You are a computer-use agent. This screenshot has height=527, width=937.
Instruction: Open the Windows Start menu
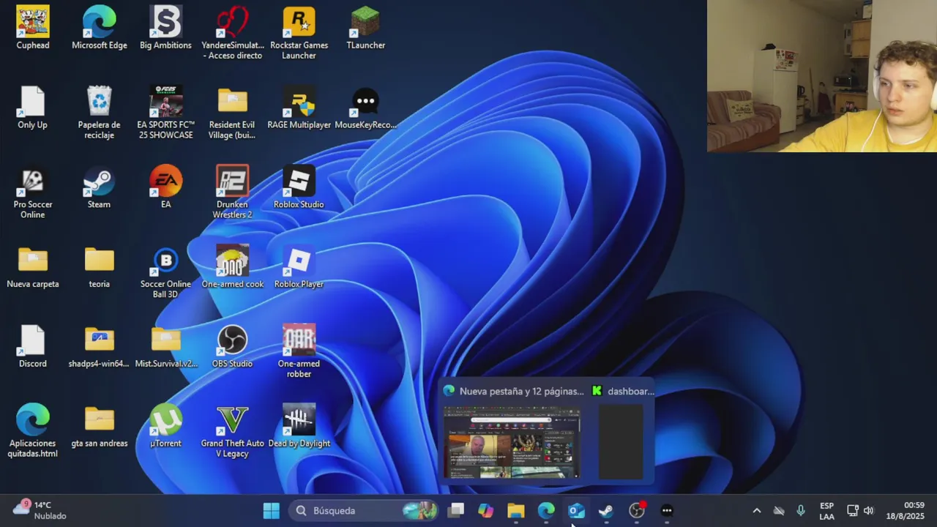click(x=272, y=511)
